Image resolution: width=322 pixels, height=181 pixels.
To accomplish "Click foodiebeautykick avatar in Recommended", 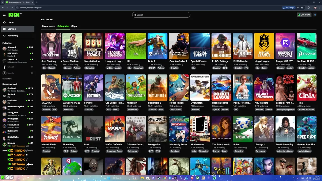I will (x=5, y=108).
